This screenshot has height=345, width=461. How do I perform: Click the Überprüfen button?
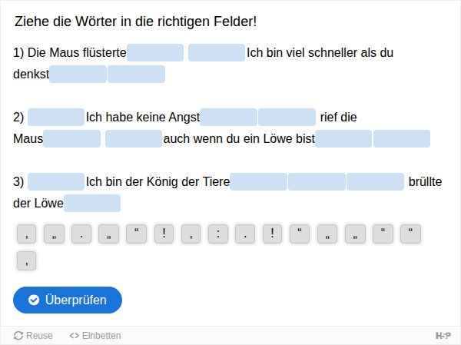(x=68, y=300)
